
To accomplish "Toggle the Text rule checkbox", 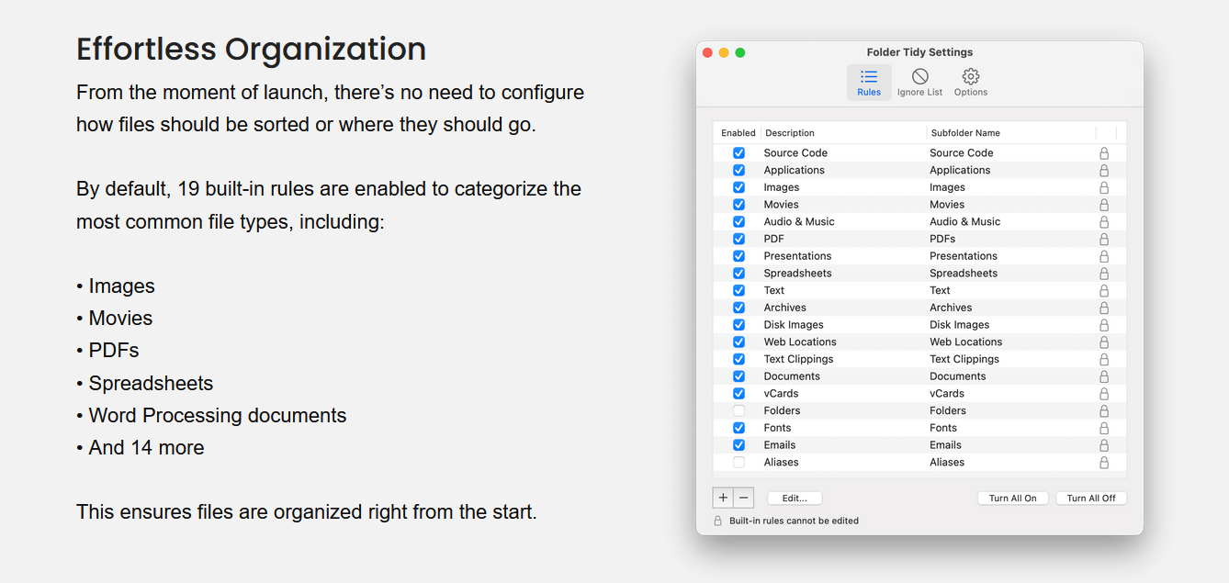I will 739,290.
